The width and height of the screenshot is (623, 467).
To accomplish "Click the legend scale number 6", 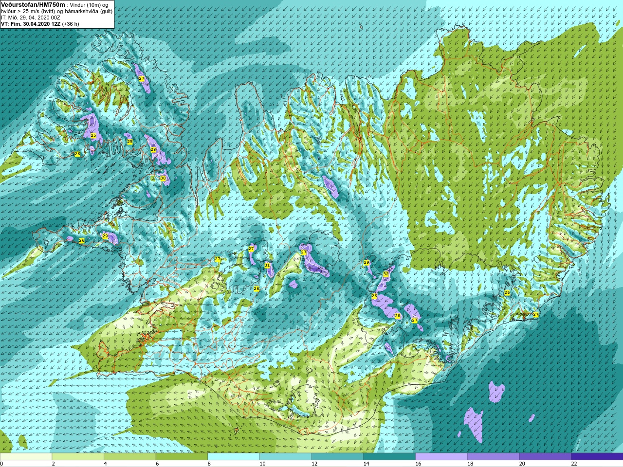I will [157, 464].
